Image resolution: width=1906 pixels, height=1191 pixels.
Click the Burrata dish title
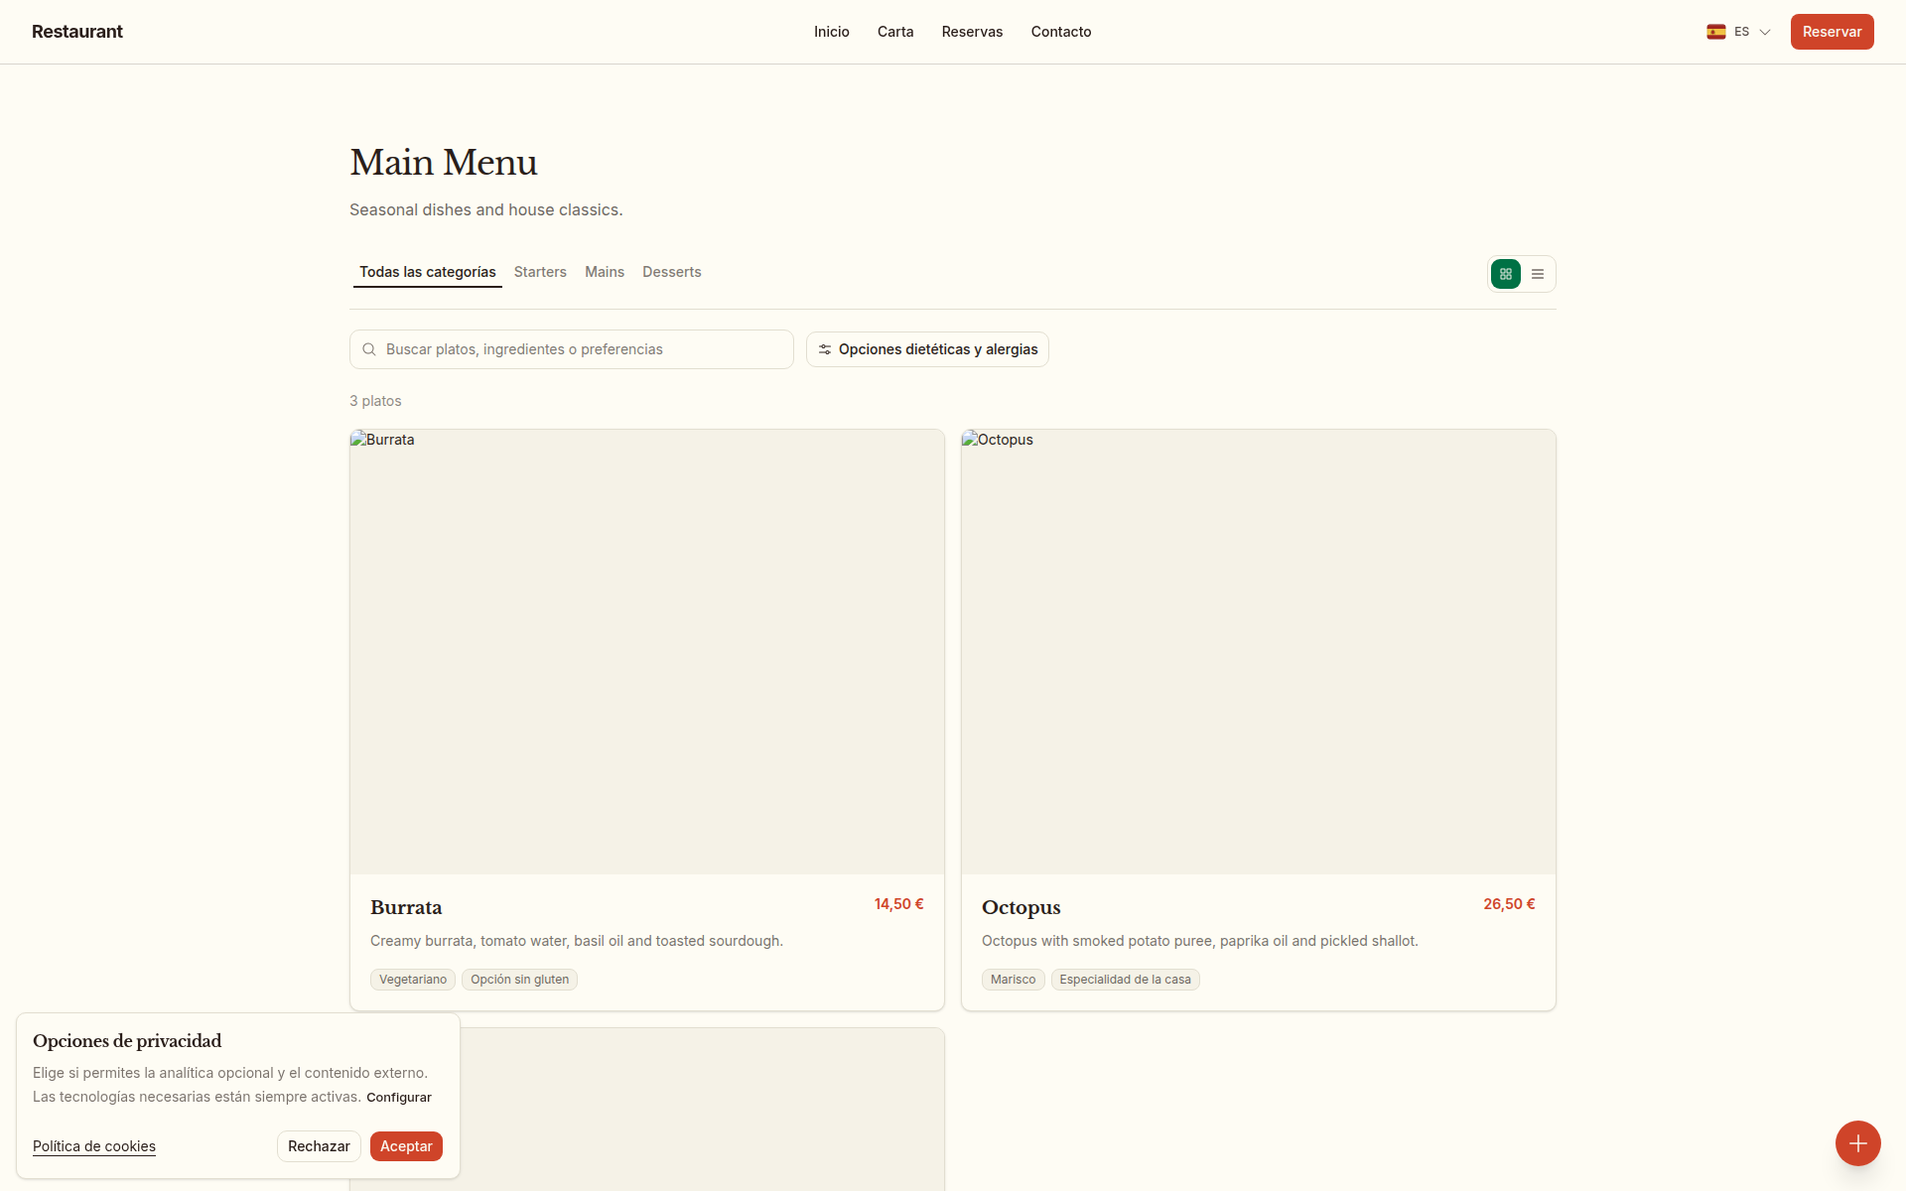click(406, 907)
